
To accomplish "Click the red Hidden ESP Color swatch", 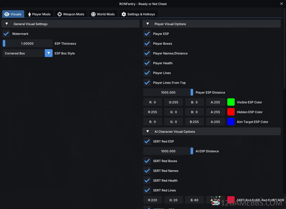I will 231,112.
